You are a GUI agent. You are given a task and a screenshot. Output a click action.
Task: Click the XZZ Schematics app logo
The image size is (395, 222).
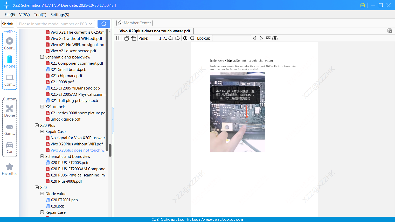tap(6, 5)
